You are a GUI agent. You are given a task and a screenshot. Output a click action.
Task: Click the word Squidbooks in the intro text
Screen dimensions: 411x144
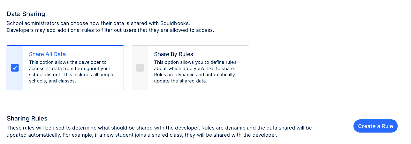pos(174,23)
